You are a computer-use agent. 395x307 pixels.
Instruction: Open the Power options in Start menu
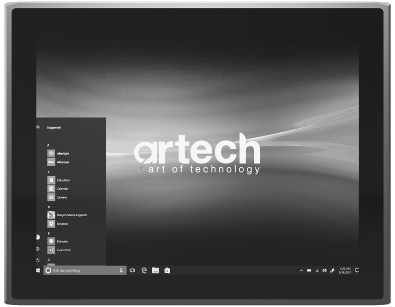click(x=38, y=260)
